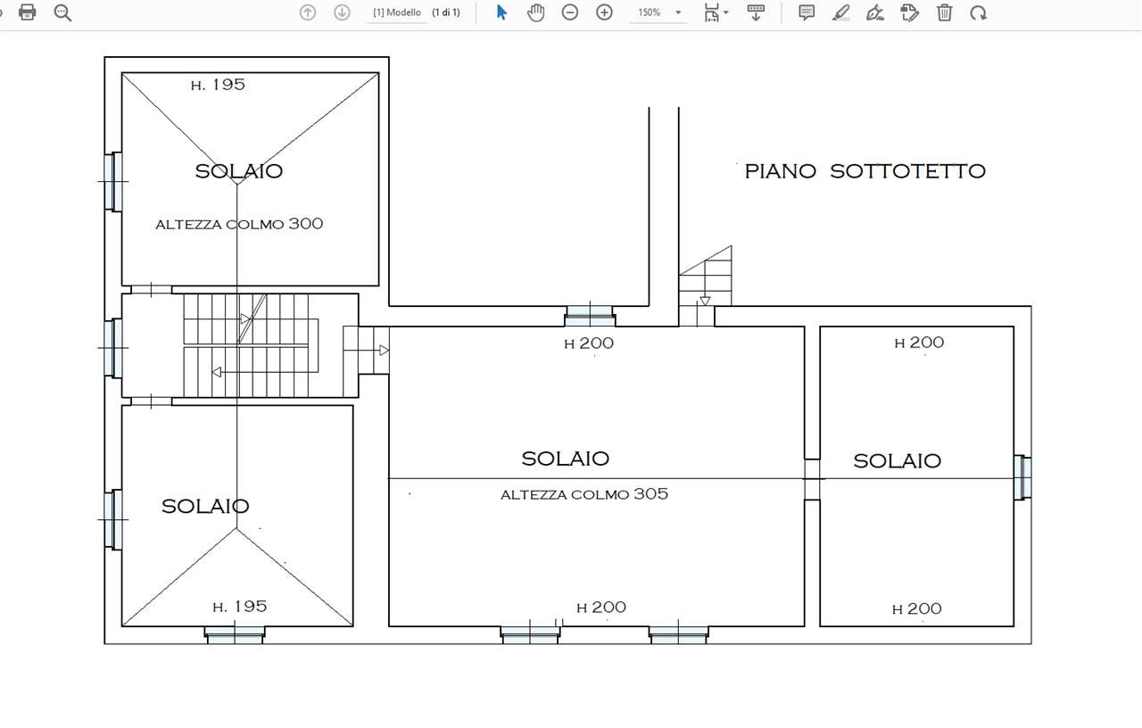Image resolution: width=1142 pixels, height=728 pixels.
Task: Click the print icon
Action: (28, 12)
